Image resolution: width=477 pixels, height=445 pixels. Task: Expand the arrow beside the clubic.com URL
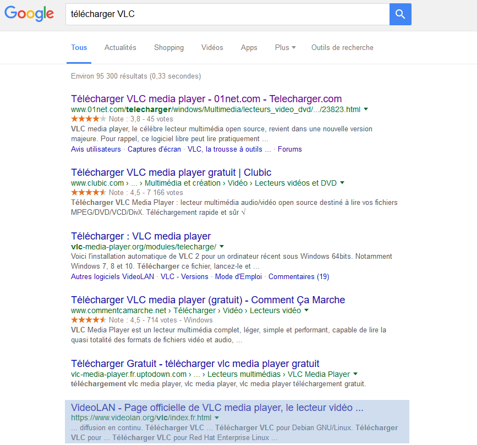pyautogui.click(x=342, y=183)
